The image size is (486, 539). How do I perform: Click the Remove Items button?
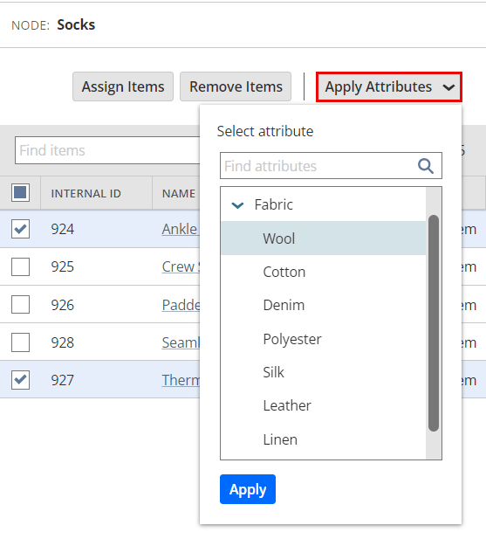236,86
